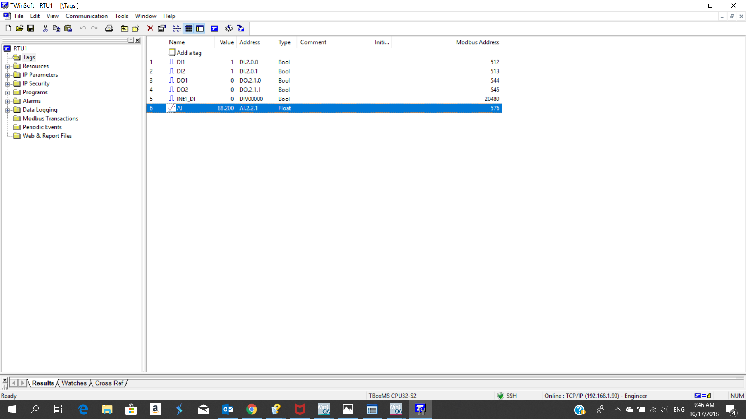Click the Up one level folder icon

pyautogui.click(x=124, y=28)
